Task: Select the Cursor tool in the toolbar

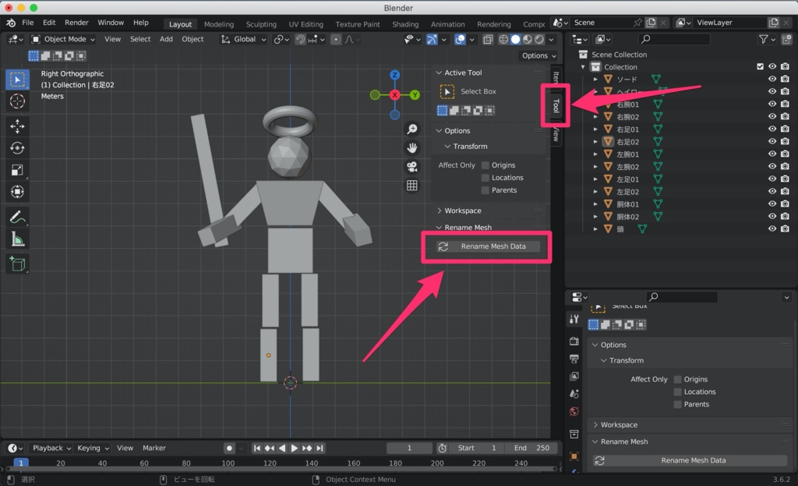Action: [17, 101]
